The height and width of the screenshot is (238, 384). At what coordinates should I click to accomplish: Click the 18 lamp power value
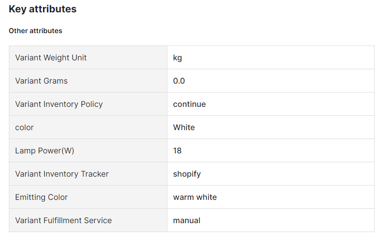[x=177, y=150]
